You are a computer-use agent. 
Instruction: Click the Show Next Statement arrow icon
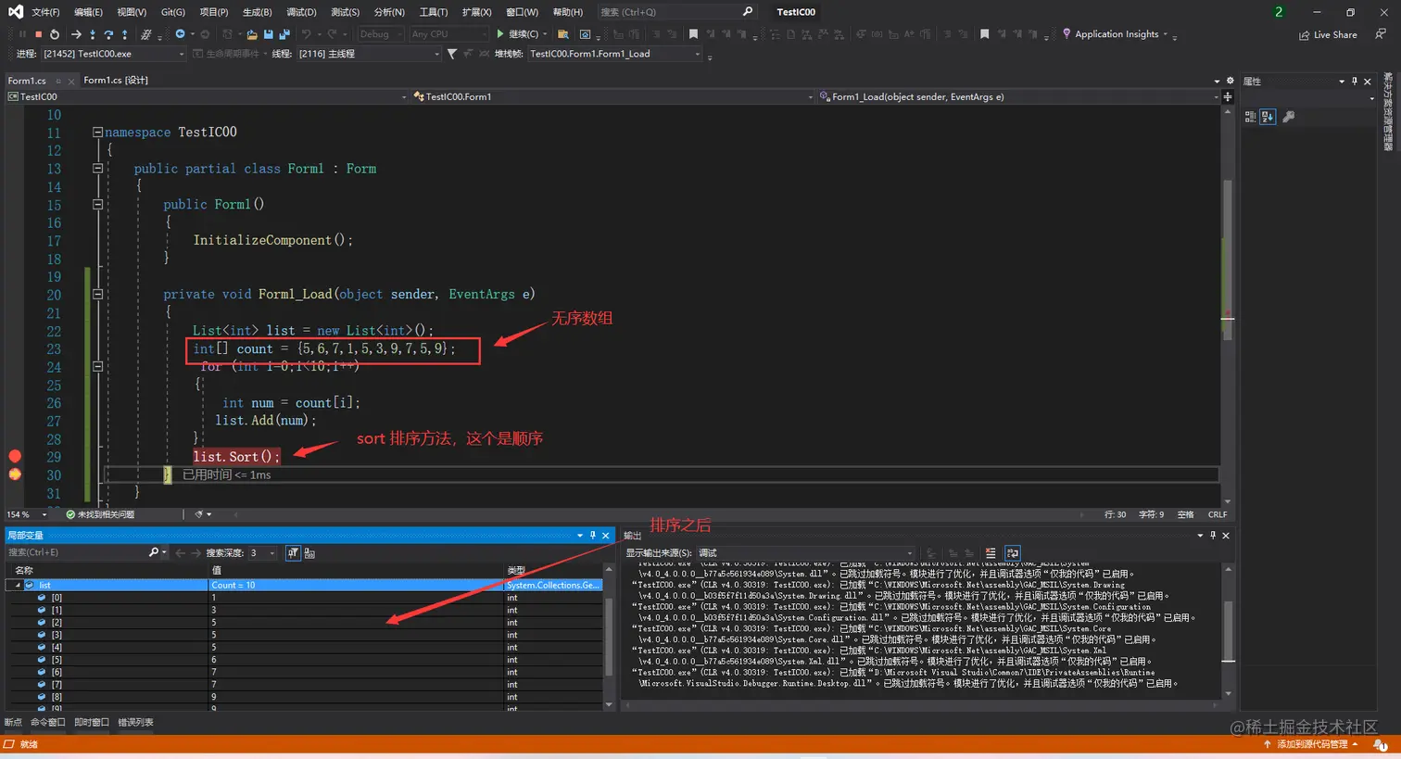[76, 34]
